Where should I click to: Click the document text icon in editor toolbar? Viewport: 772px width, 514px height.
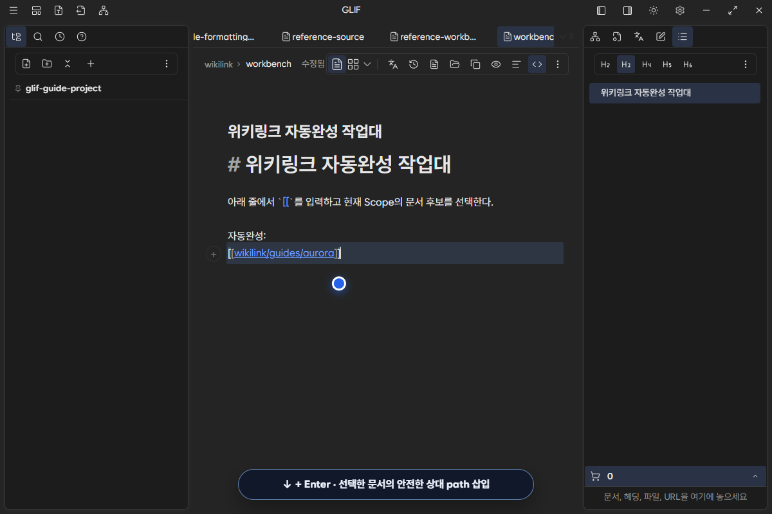[x=434, y=64]
